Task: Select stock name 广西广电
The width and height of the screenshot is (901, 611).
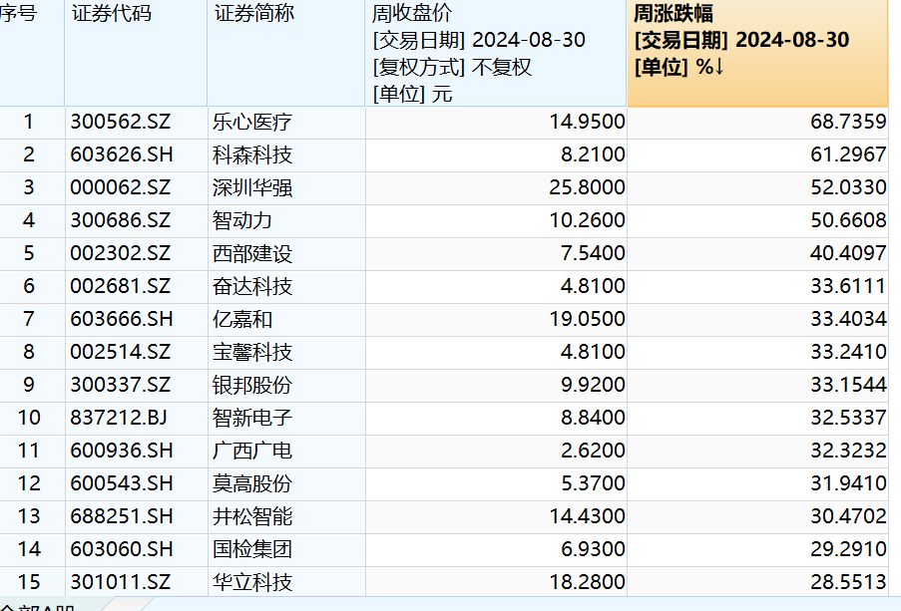Action: point(252,451)
